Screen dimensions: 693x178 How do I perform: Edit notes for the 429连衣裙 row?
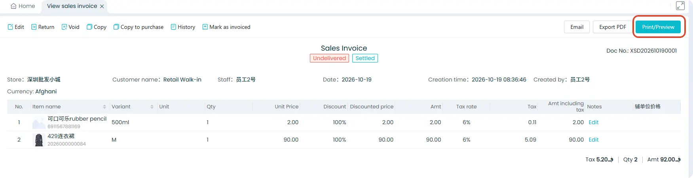click(x=593, y=140)
